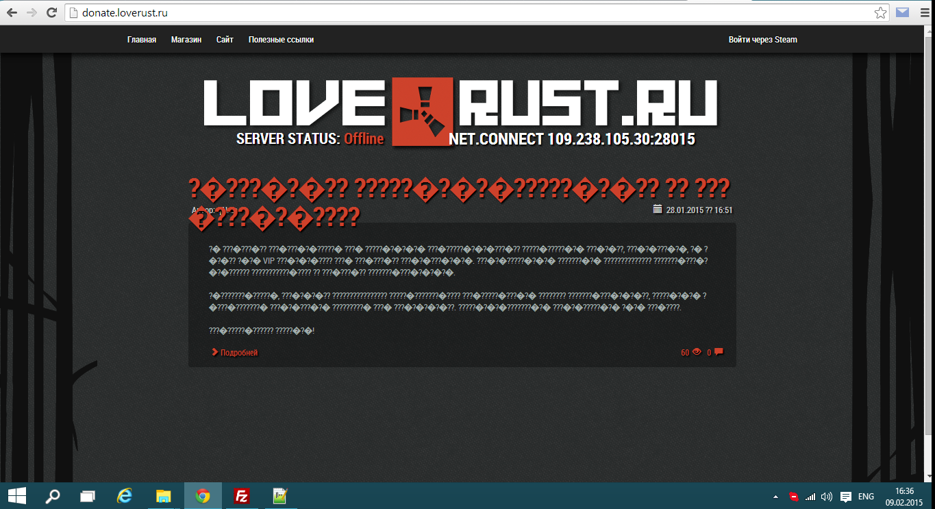Reload the page with the refresh icon

(x=51, y=12)
